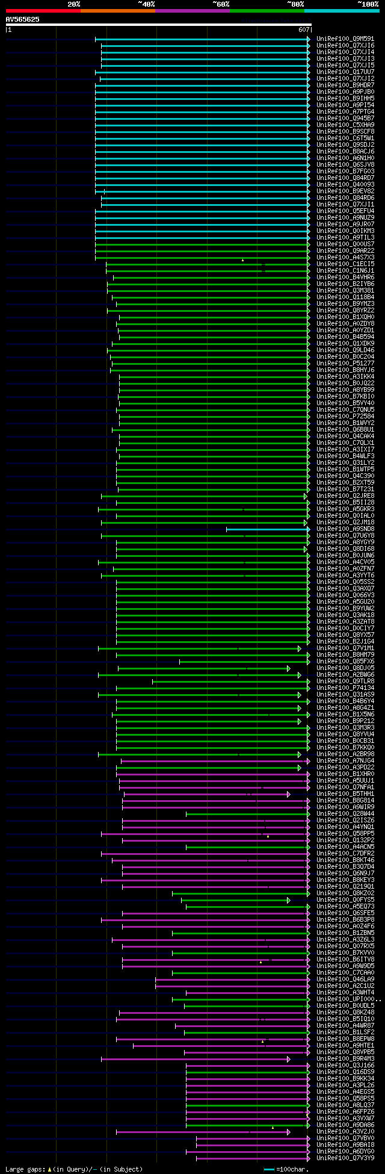Open the UniRef100_A7PTG4 hit

345,112
